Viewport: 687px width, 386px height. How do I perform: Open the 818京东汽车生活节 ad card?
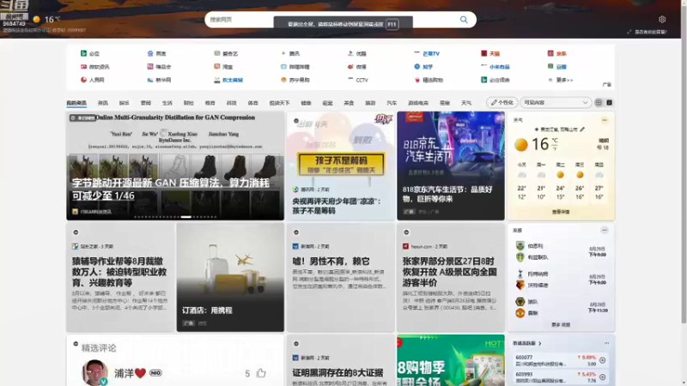[451, 166]
